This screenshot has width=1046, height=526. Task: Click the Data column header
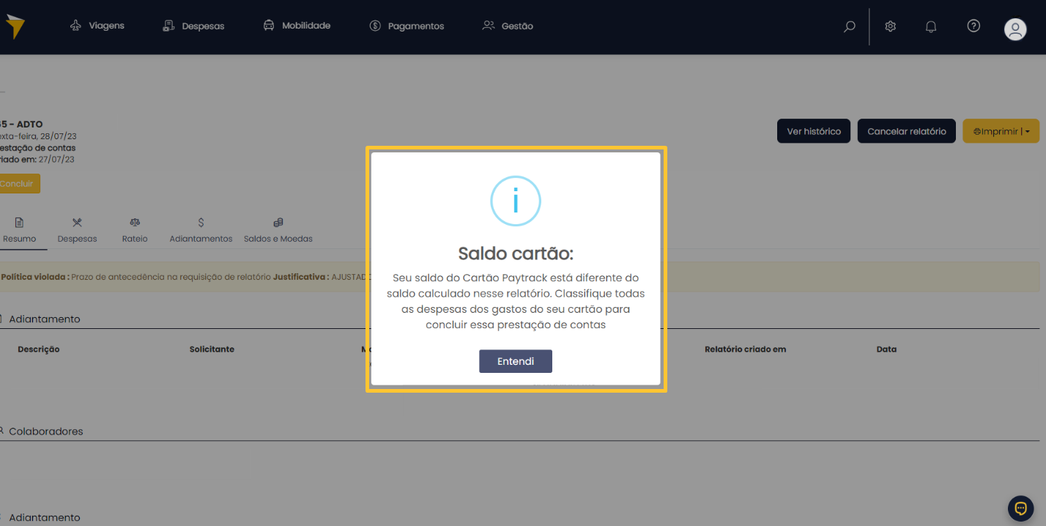[x=886, y=349]
